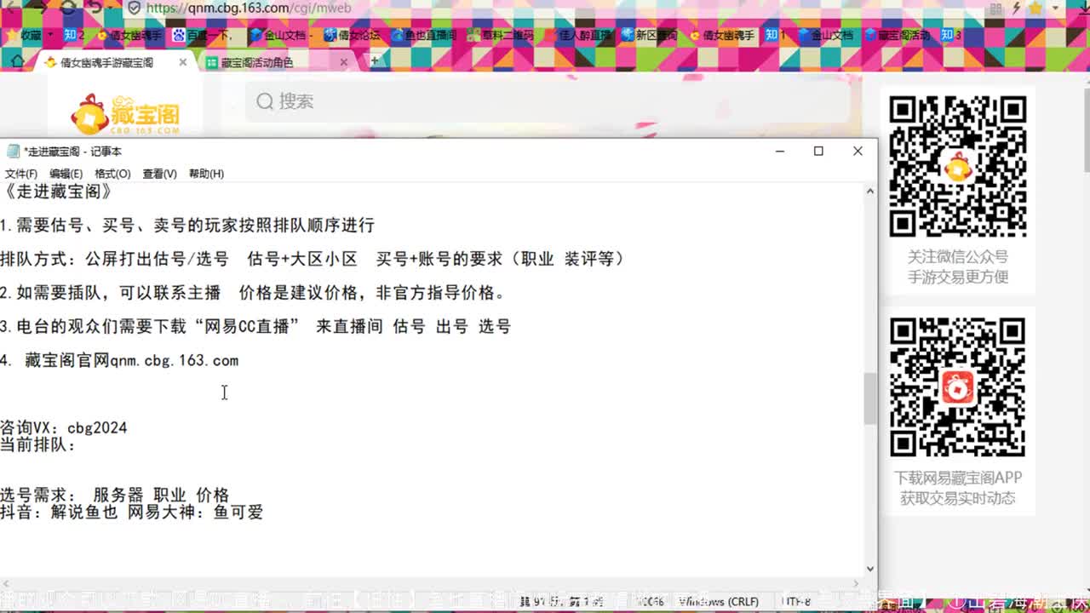Image resolution: width=1090 pixels, height=613 pixels.
Task: Click the 抖音:解说鱼也 line
Action: (132, 513)
